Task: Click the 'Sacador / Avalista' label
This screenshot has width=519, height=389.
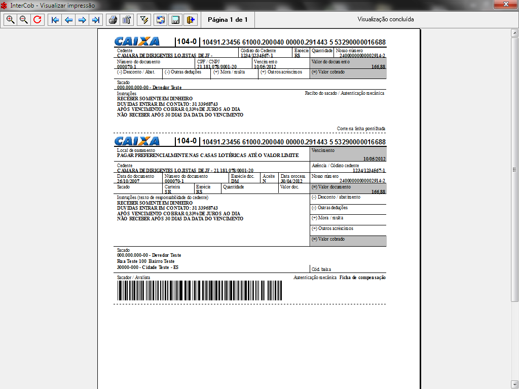Action: (x=133, y=278)
